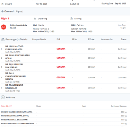Select passenger MR PRAVEEN NAIR KALLIVALAP

click(14, 86)
